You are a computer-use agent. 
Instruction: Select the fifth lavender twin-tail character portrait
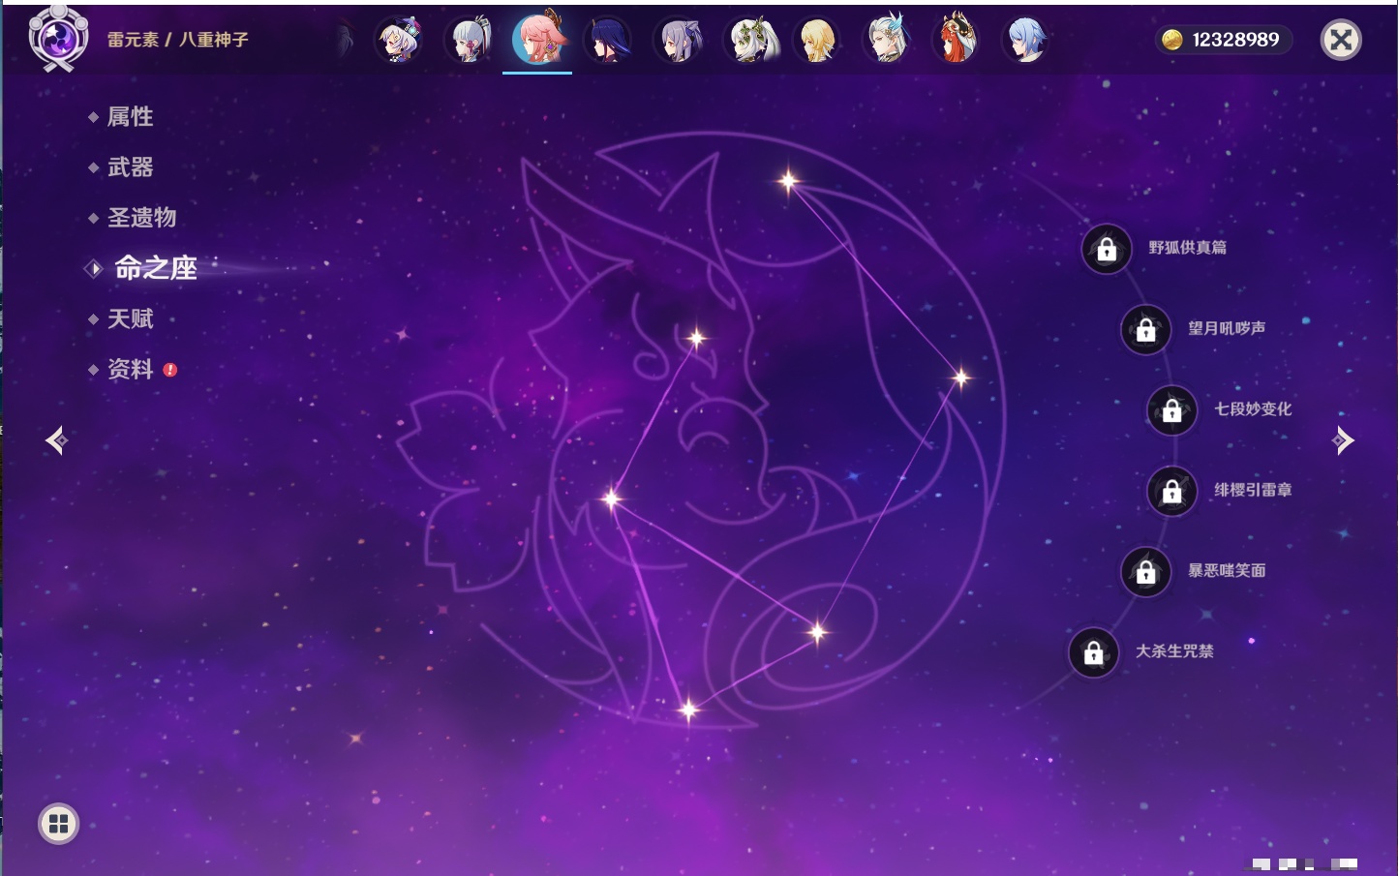coord(678,40)
